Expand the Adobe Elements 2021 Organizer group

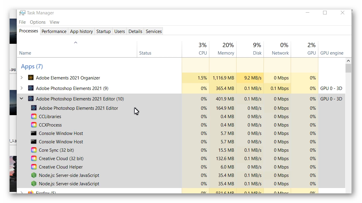[x=22, y=78]
